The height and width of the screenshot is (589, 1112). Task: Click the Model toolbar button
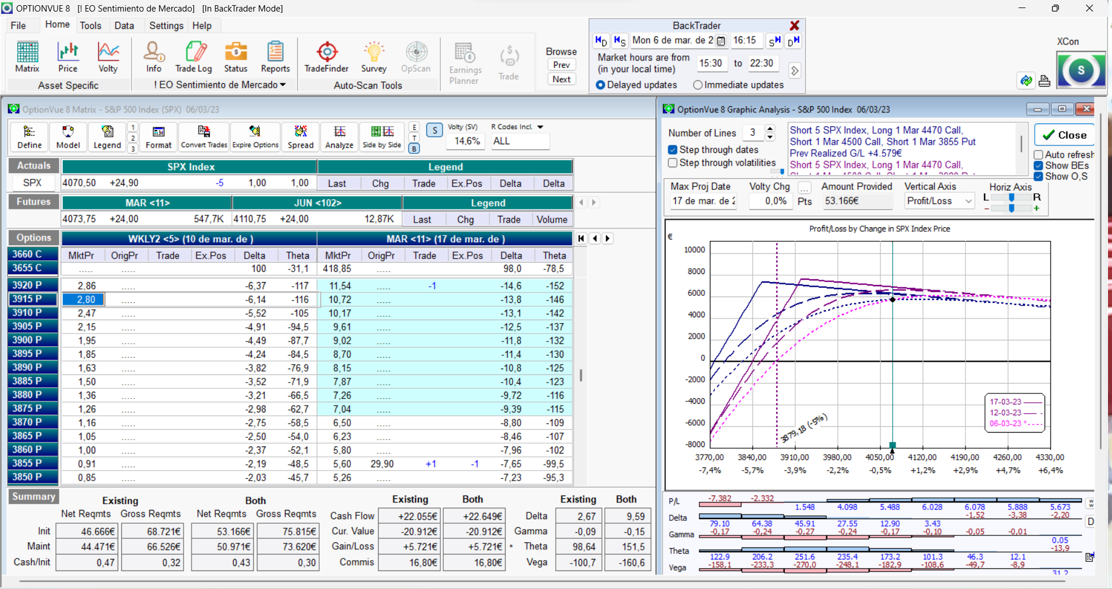click(68, 137)
